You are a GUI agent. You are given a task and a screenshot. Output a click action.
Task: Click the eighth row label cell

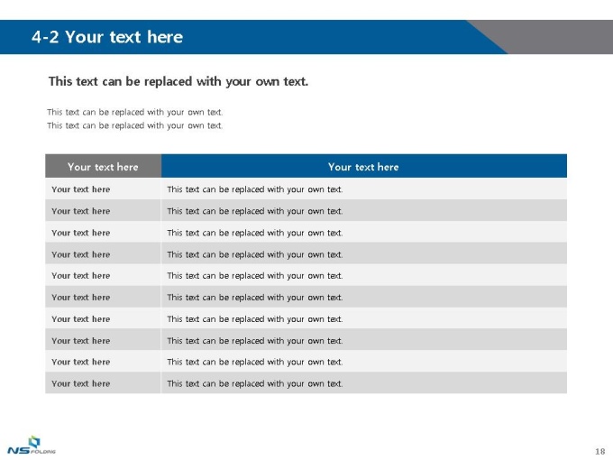pyautogui.click(x=103, y=340)
